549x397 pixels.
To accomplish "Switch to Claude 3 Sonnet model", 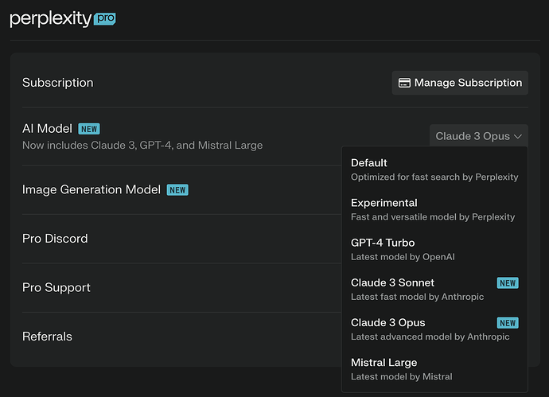I will [x=422, y=289].
